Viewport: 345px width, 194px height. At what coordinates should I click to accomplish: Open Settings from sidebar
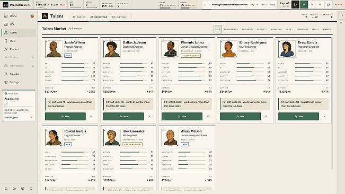pos(19,82)
